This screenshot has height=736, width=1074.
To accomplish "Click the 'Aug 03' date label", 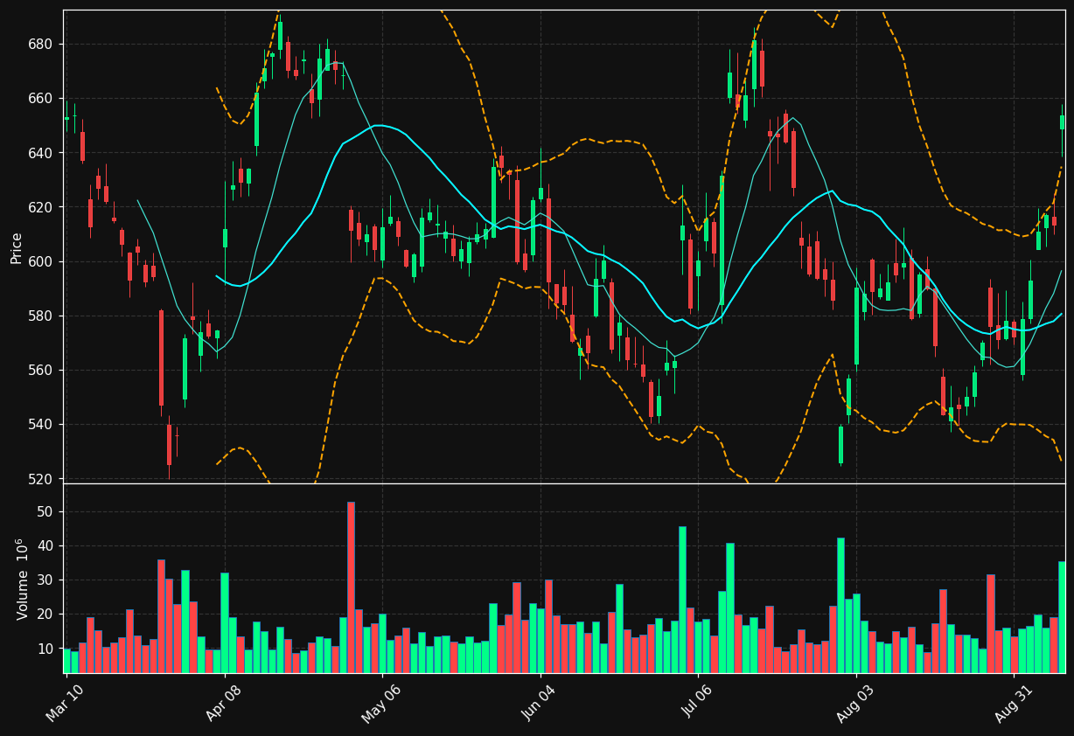I will point(855,703).
